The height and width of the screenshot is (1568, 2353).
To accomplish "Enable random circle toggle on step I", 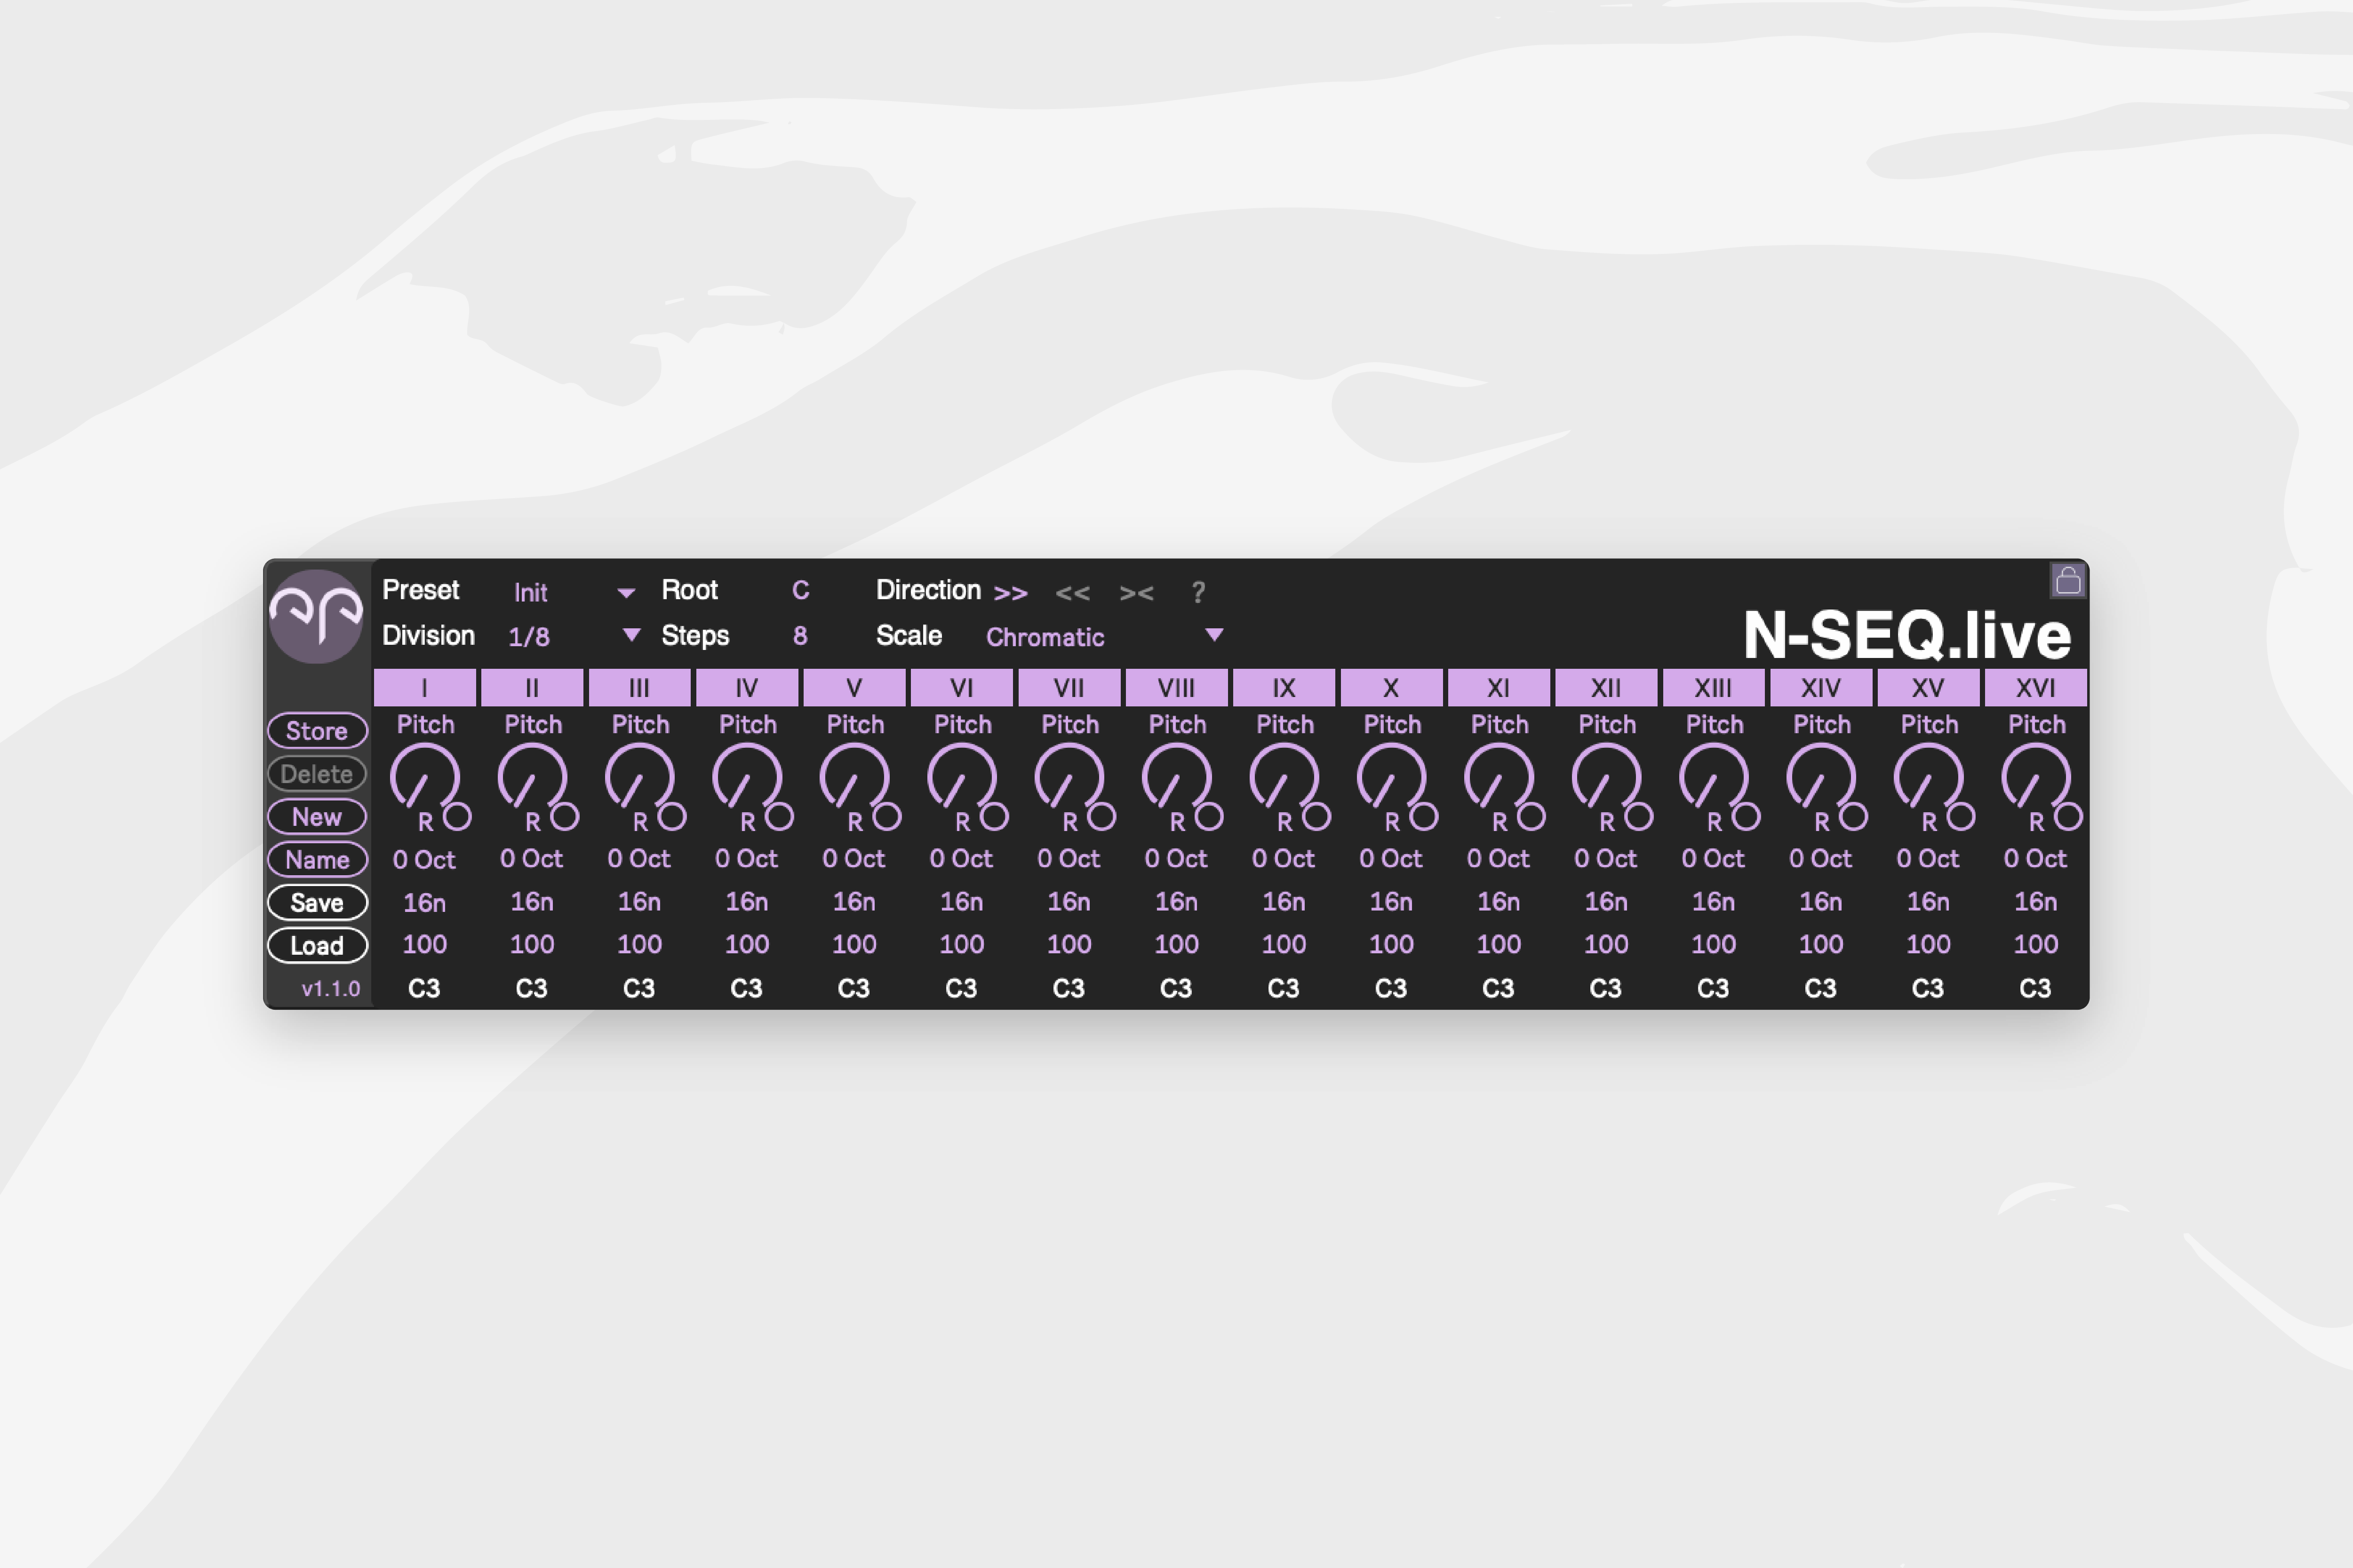I will [457, 817].
